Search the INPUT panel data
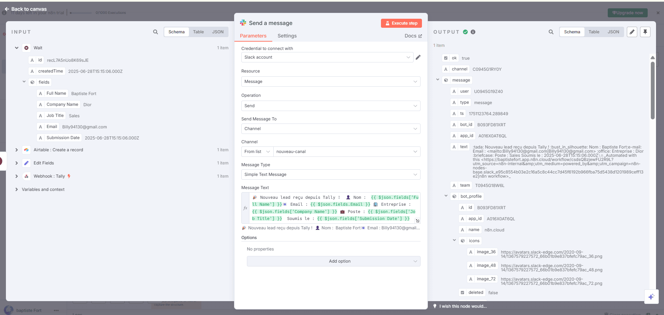The image size is (664, 315). tap(156, 32)
